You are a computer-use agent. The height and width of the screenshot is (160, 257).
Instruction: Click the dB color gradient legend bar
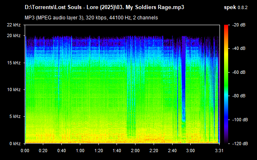[226, 84]
